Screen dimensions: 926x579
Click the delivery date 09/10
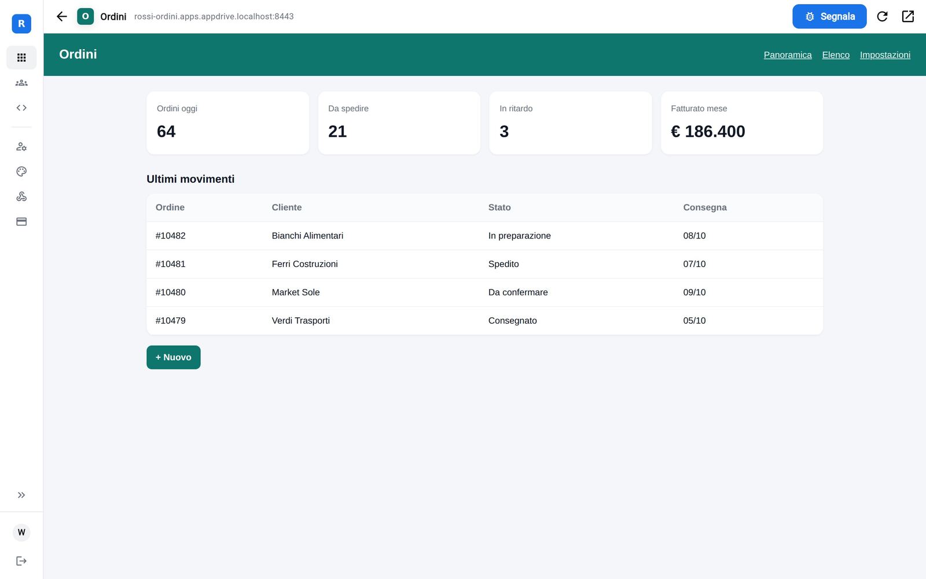[x=694, y=292]
